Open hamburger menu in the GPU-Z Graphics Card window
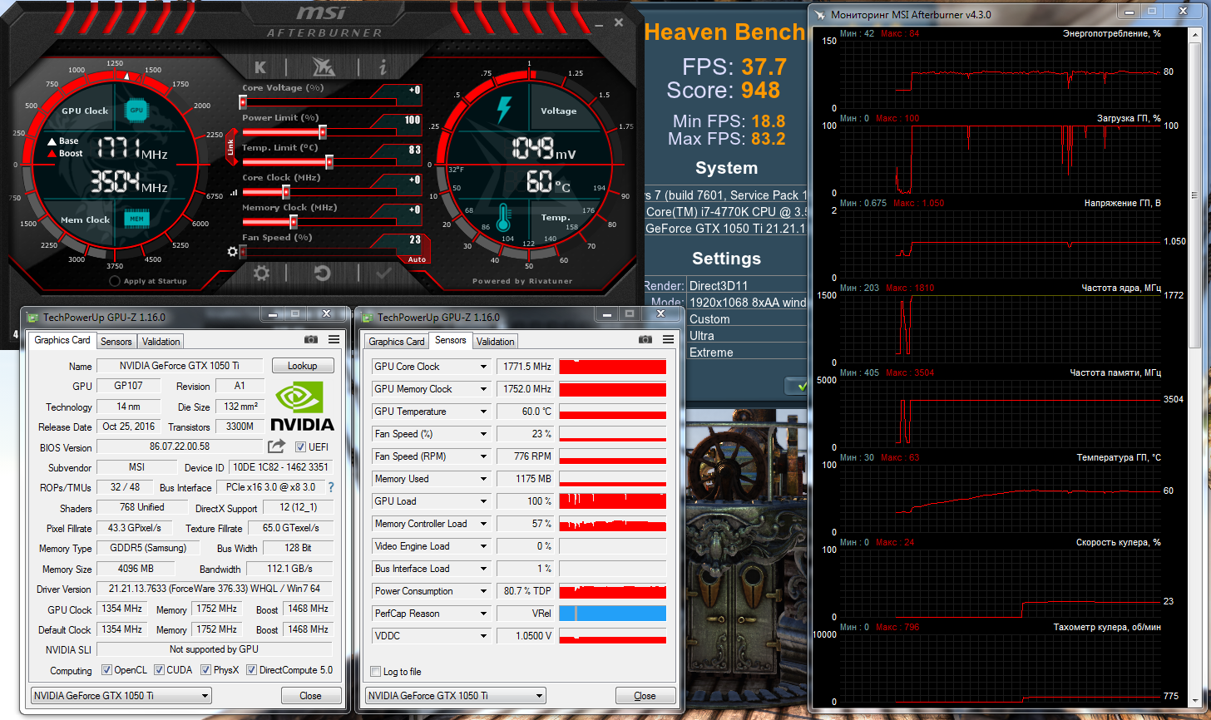1211x720 pixels. [x=334, y=339]
